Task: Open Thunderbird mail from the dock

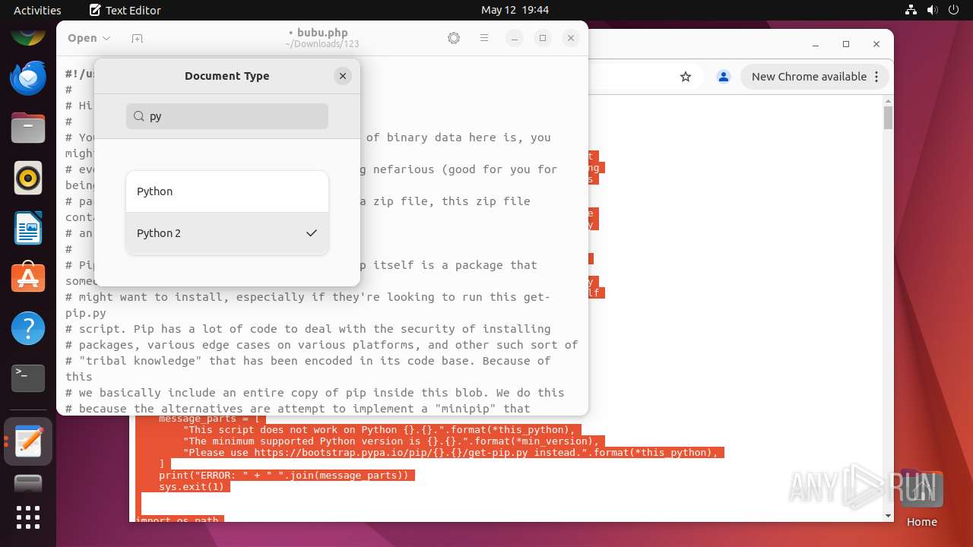Action: 28,77
